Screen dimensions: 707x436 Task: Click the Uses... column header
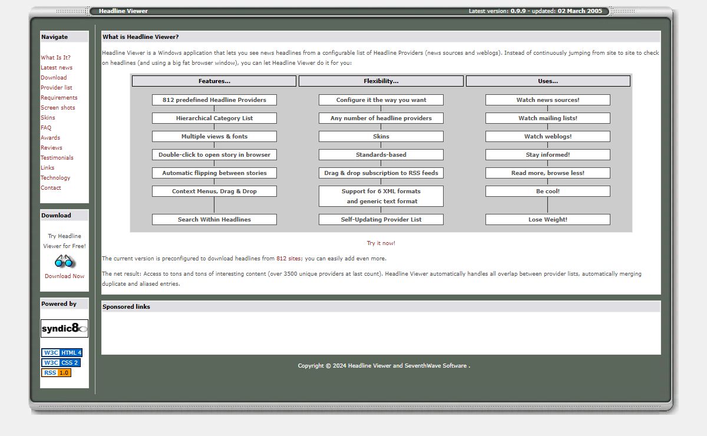[548, 81]
